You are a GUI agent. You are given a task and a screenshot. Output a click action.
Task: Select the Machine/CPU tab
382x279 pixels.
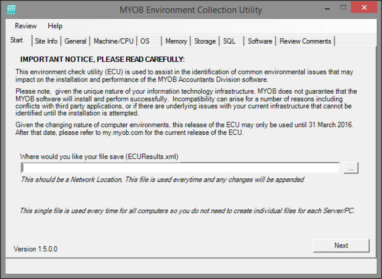click(x=114, y=41)
